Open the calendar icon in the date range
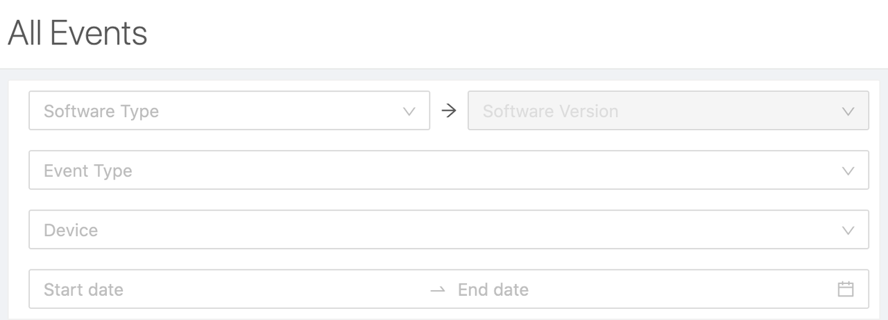888x320 pixels. [845, 289]
